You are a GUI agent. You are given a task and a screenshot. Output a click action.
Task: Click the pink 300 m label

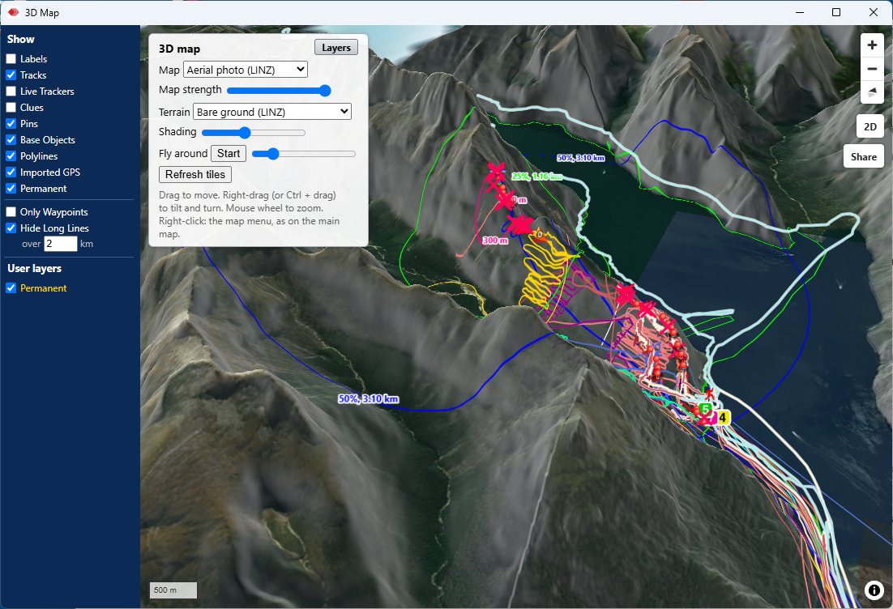pos(495,241)
